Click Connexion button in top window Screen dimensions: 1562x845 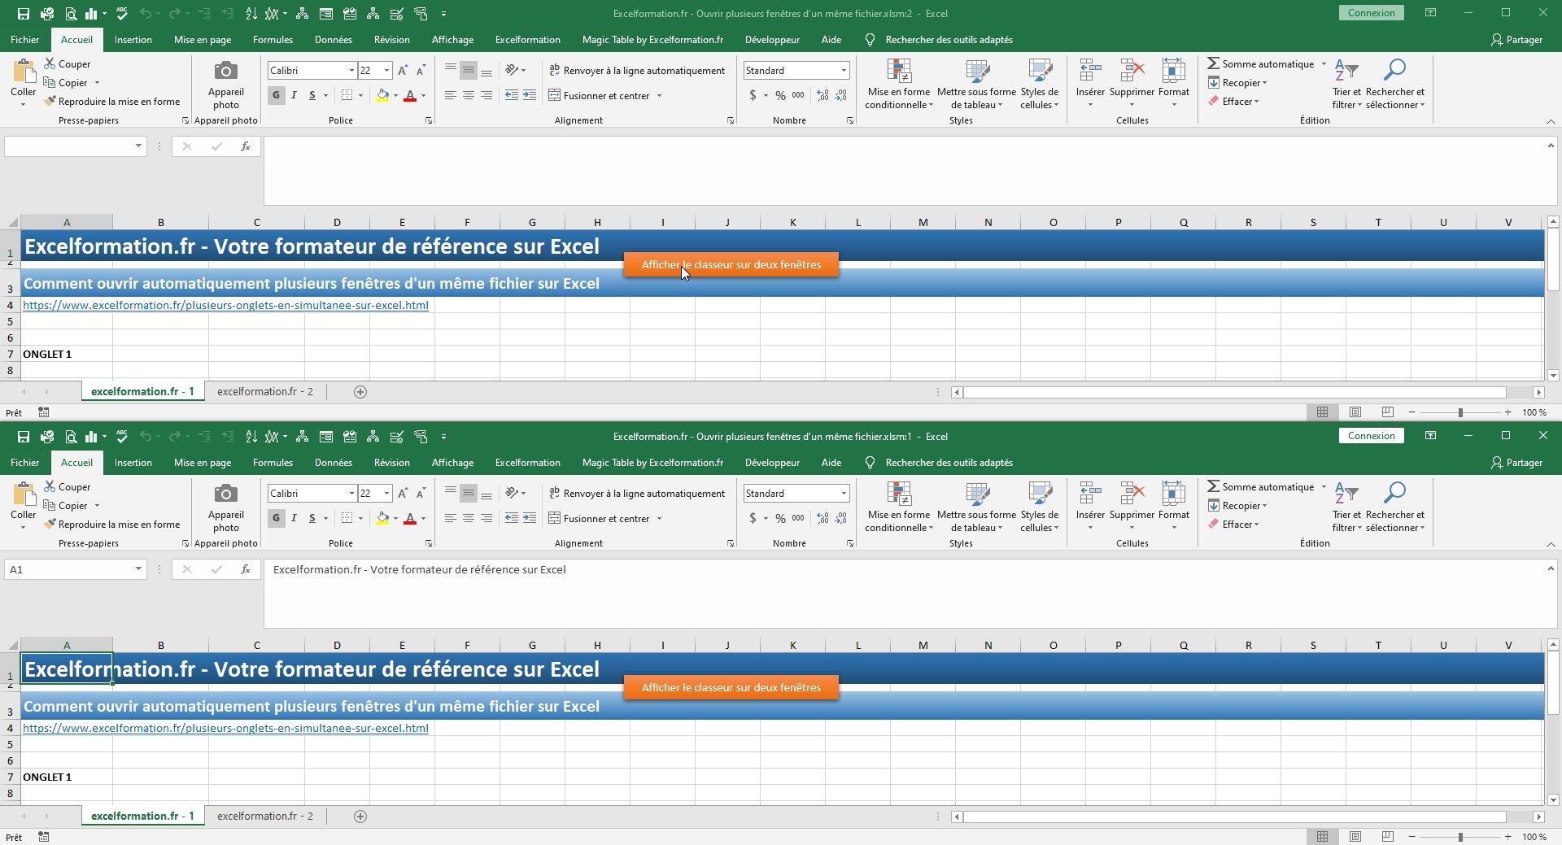pyautogui.click(x=1371, y=13)
